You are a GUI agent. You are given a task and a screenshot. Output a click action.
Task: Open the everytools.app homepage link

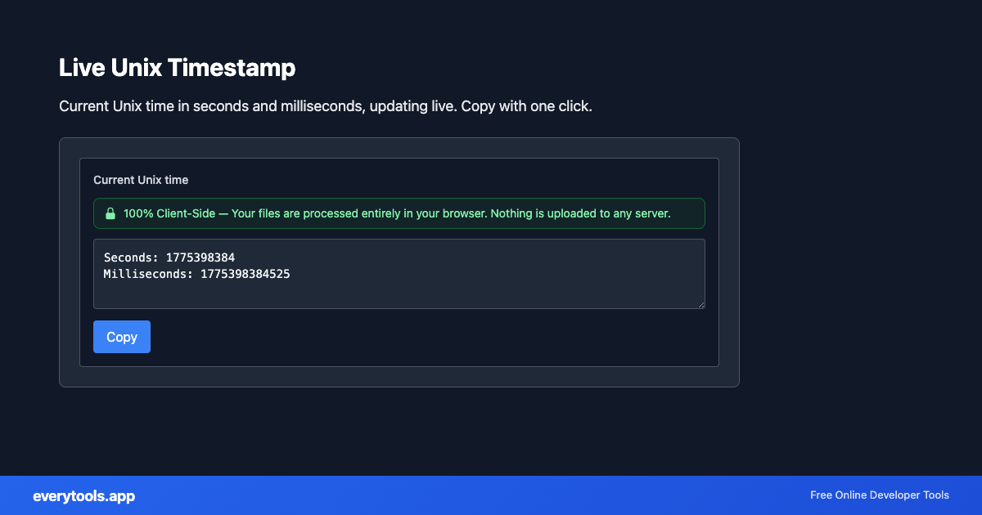click(x=83, y=496)
